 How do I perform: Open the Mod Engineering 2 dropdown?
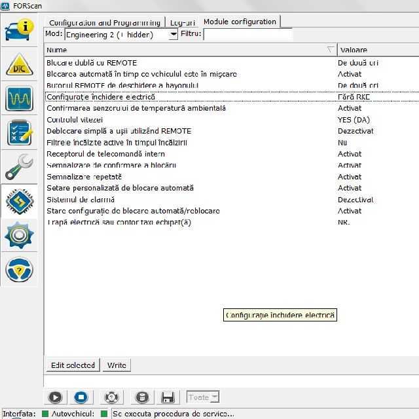tap(121, 35)
